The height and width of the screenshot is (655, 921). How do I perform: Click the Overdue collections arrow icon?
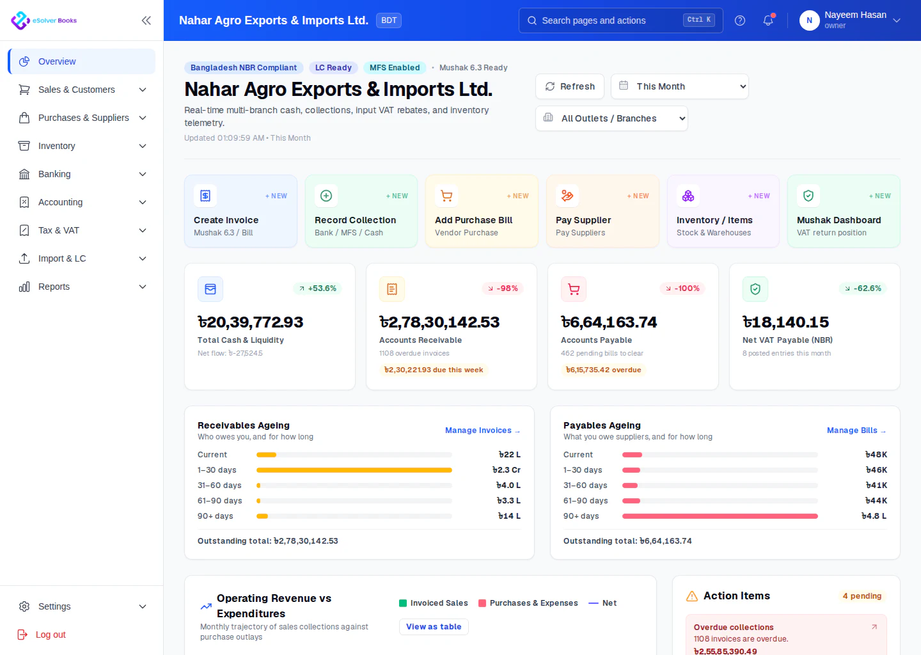pyautogui.click(x=874, y=627)
